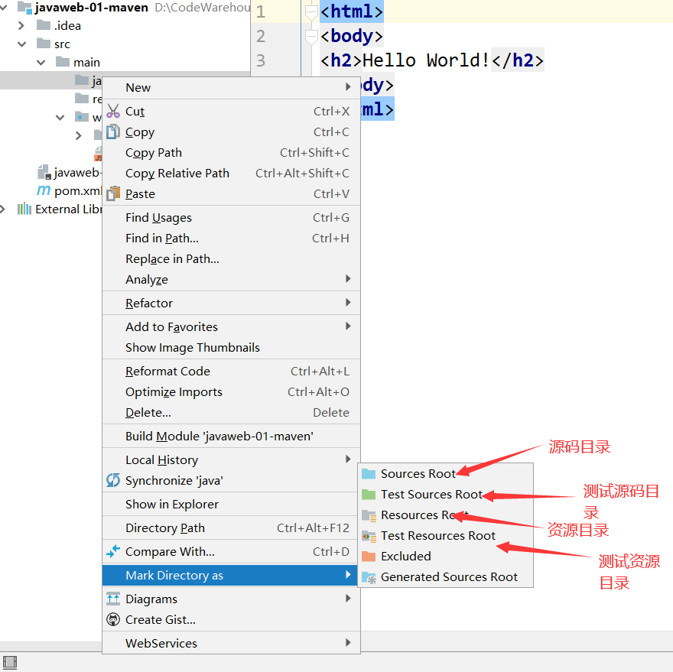
Task: Click the Generated Sources Root folder icon
Action: 369,578
